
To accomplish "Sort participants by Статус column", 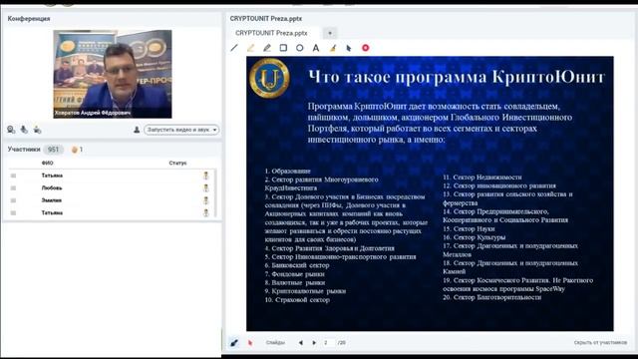I will click(x=177, y=163).
